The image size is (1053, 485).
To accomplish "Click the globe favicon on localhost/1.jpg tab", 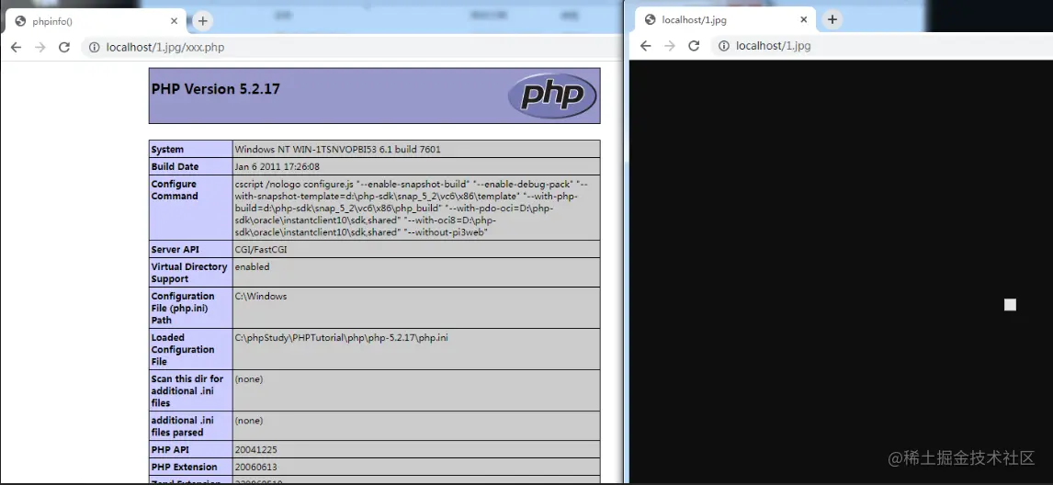I will (x=650, y=19).
